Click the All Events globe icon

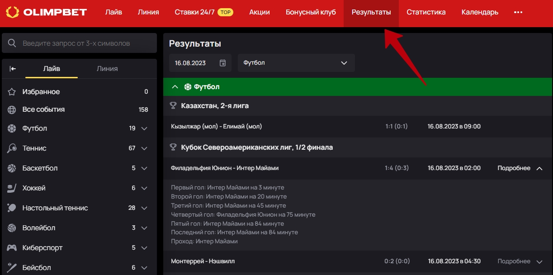pyautogui.click(x=12, y=109)
